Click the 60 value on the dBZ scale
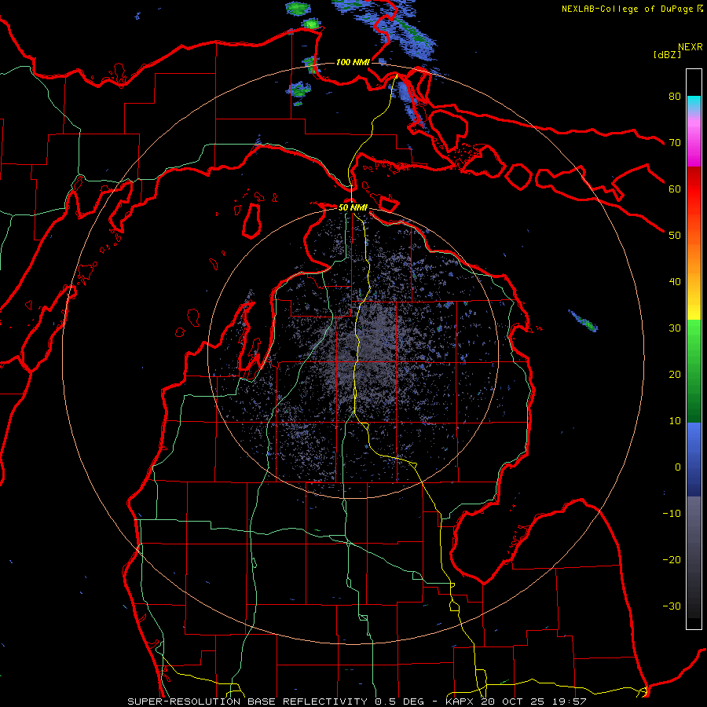The width and height of the screenshot is (707, 707). (675, 189)
